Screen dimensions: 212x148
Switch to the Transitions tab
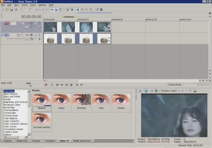pyautogui.click(x=50, y=141)
